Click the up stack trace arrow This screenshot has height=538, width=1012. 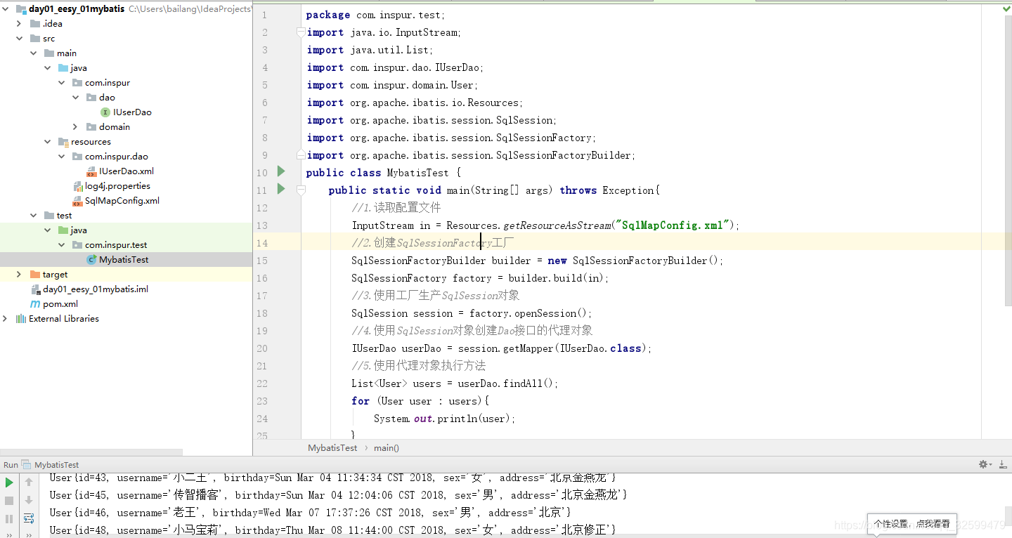tap(29, 482)
